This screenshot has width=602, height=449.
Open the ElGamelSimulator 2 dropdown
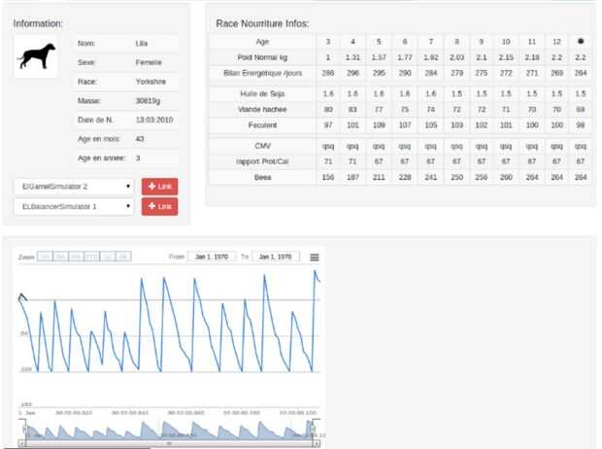click(x=74, y=187)
